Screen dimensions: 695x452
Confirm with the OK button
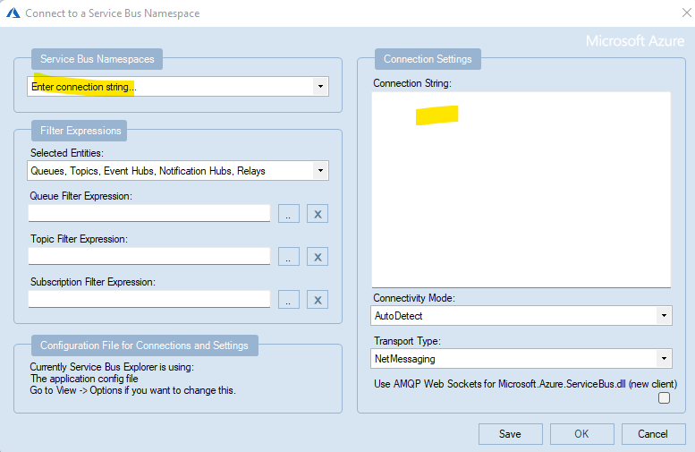582,434
